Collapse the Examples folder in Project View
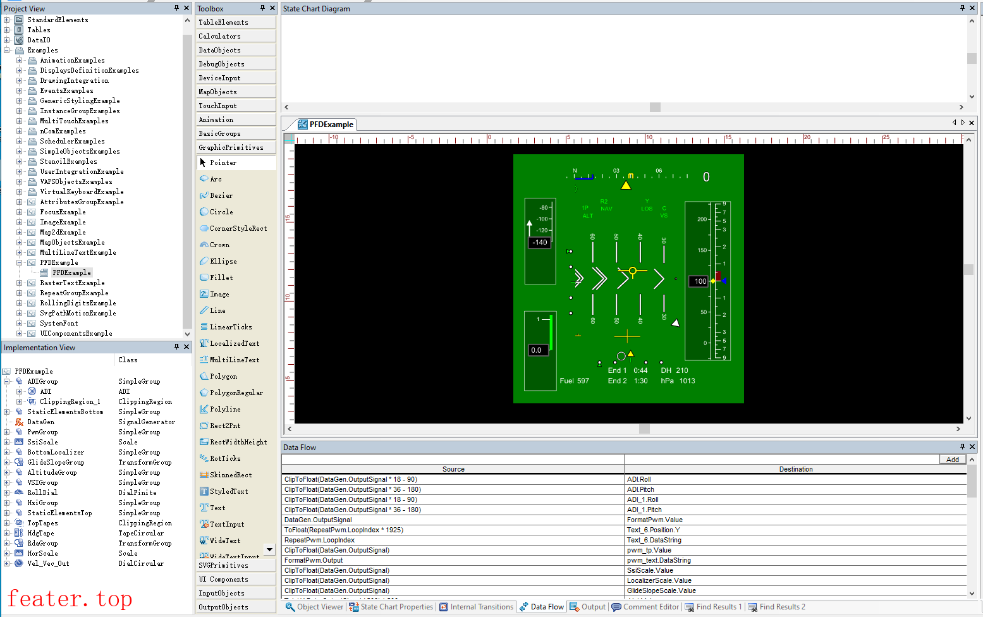Image resolution: width=983 pixels, height=617 pixels. pos(7,50)
